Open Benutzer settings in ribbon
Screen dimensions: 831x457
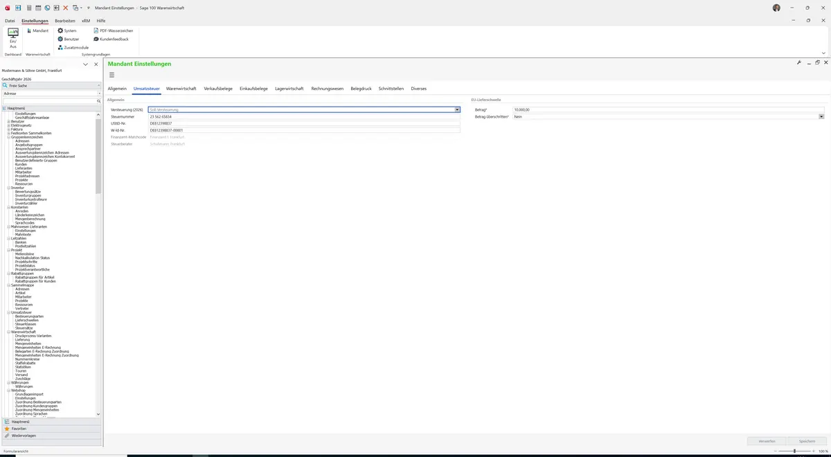pyautogui.click(x=69, y=39)
